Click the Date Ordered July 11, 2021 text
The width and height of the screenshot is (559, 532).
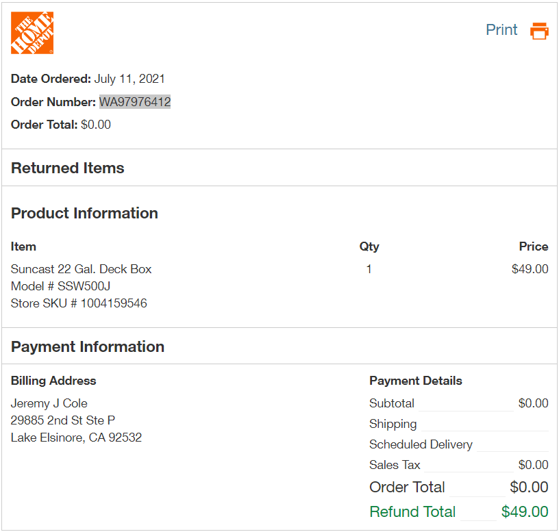point(88,79)
